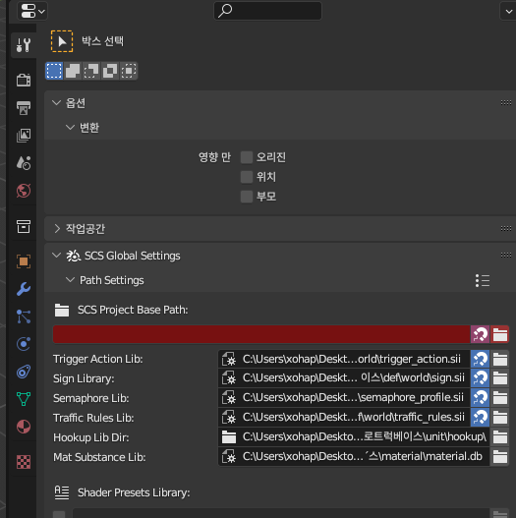Browse file for Traffic Rules Lib
Screen dimensions: 516x518
coord(499,418)
